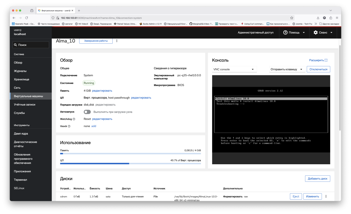Image resolution: width=351 pixels, height=214 pixels.
Task: Expand the VNC console type dropdown
Action: (x=234, y=69)
